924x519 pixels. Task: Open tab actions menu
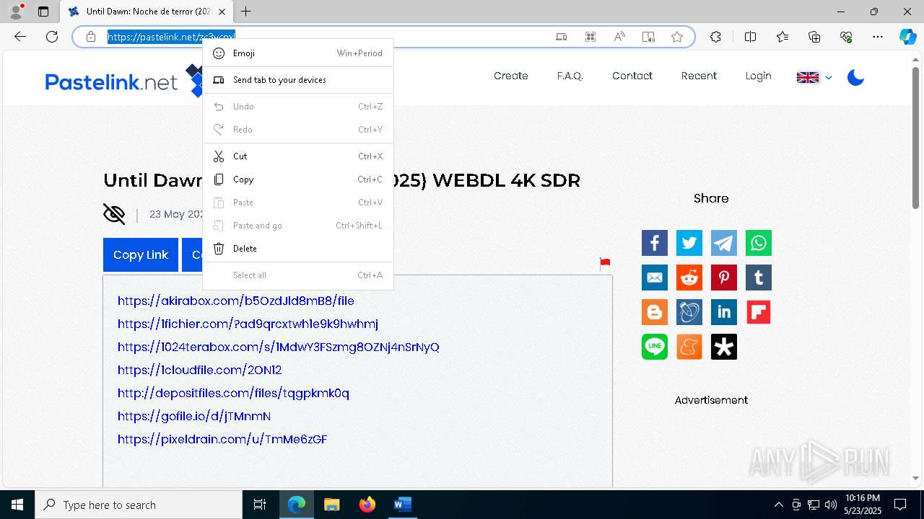point(43,12)
